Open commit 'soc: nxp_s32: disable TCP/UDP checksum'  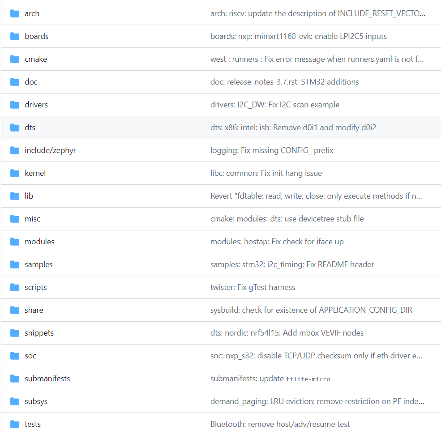316,356
